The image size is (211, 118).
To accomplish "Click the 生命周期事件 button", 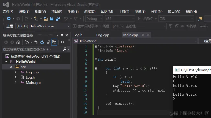I will tap(86, 26).
